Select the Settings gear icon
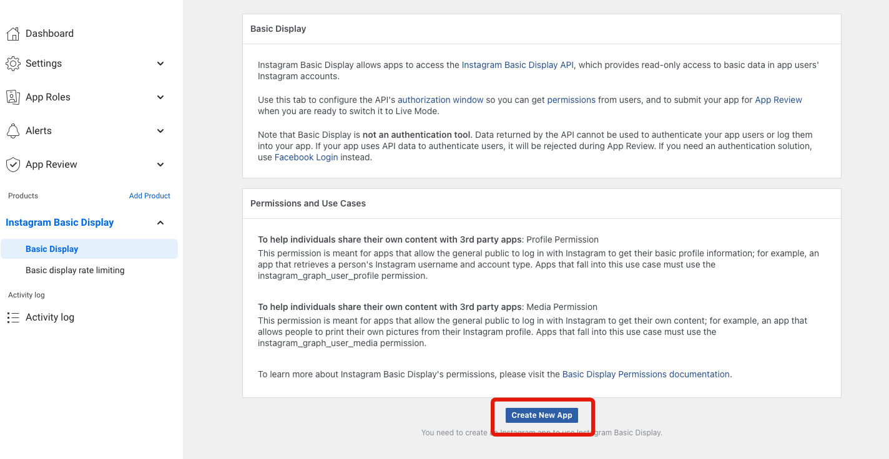The image size is (889, 459). [12, 63]
